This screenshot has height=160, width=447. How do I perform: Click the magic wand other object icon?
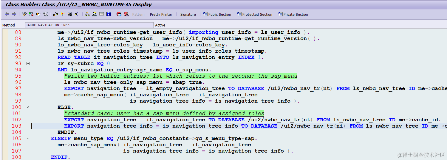(x=63, y=14)
